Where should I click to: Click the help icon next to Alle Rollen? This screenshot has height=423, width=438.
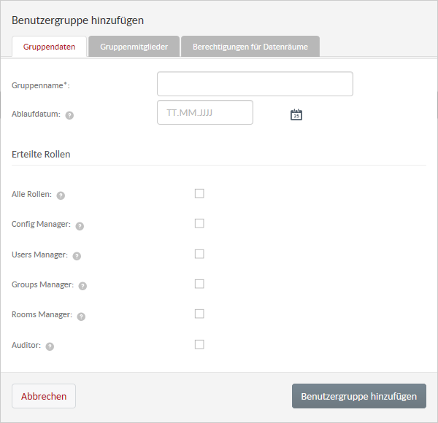[x=61, y=195]
